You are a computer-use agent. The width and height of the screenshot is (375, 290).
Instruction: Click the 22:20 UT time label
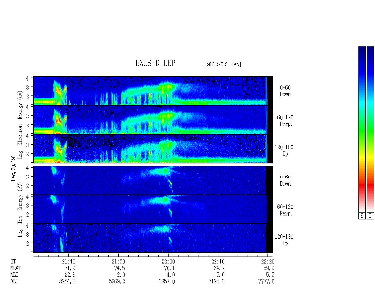267,261
